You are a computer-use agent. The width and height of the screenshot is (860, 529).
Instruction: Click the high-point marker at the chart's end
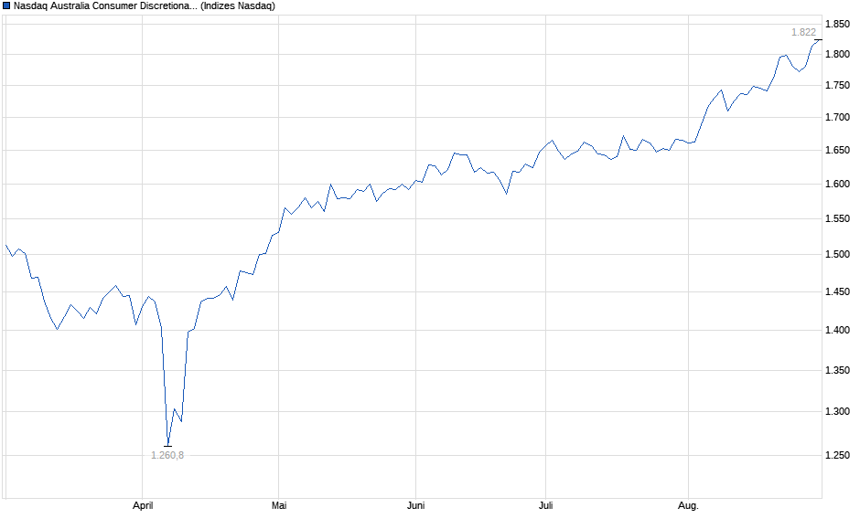click(818, 40)
